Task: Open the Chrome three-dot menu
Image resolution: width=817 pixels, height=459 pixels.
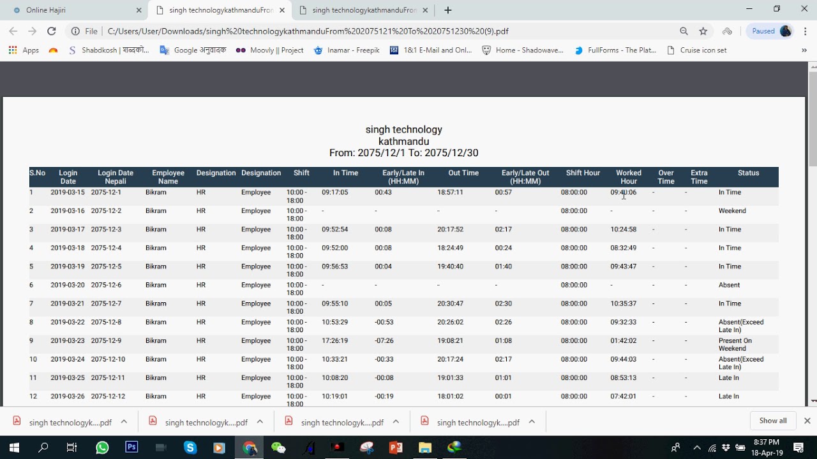Action: click(804, 31)
